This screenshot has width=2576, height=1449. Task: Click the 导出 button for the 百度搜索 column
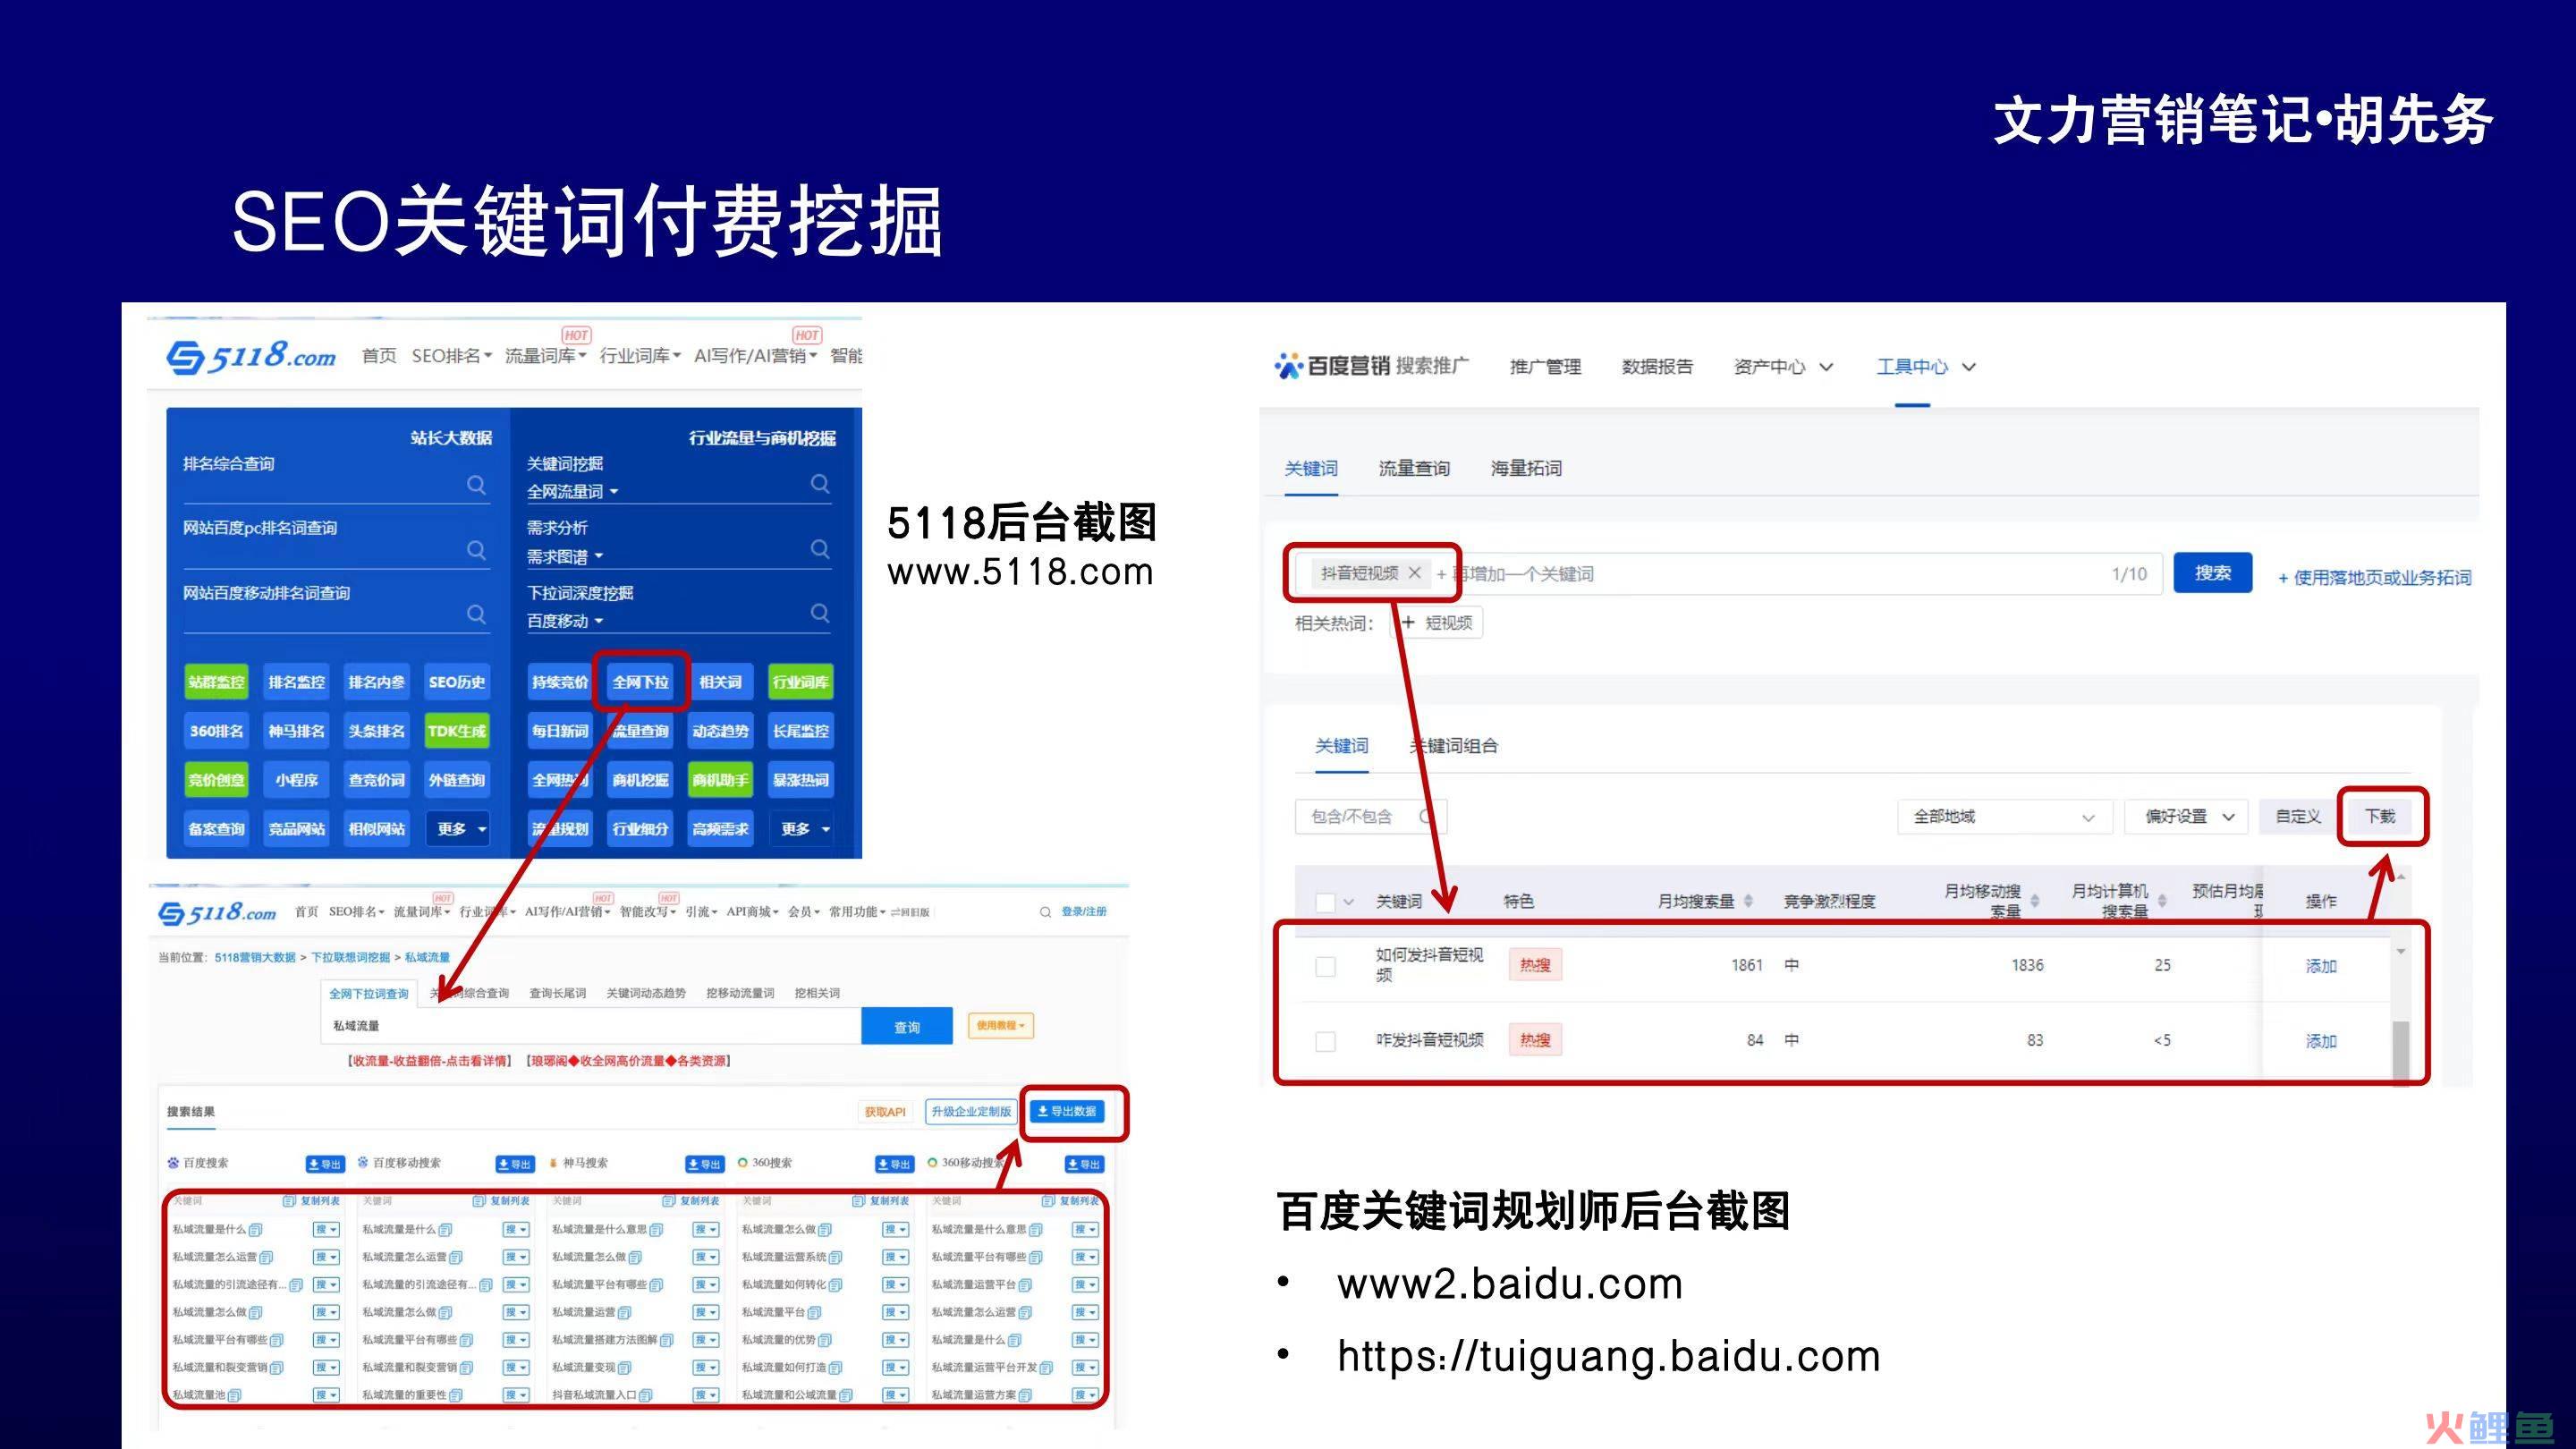(325, 1164)
